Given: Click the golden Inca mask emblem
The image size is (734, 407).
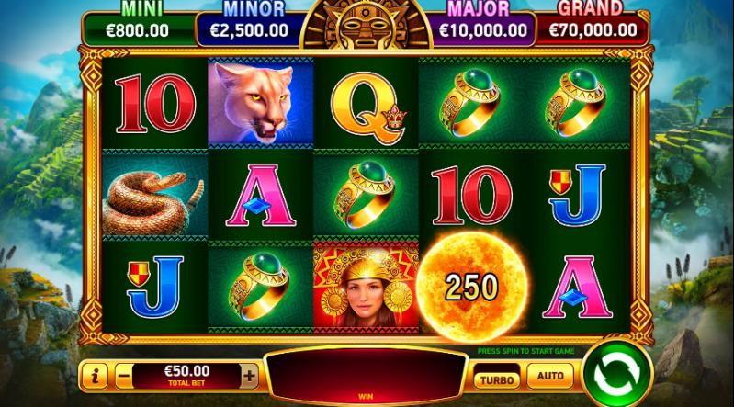Looking at the screenshot, I should tap(366, 25).
